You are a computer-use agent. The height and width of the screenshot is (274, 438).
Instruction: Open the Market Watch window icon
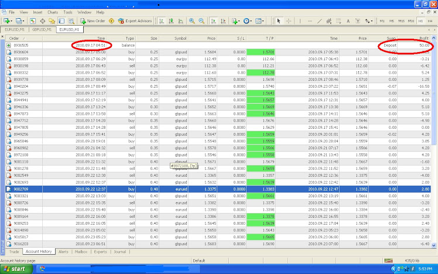point(33,21)
